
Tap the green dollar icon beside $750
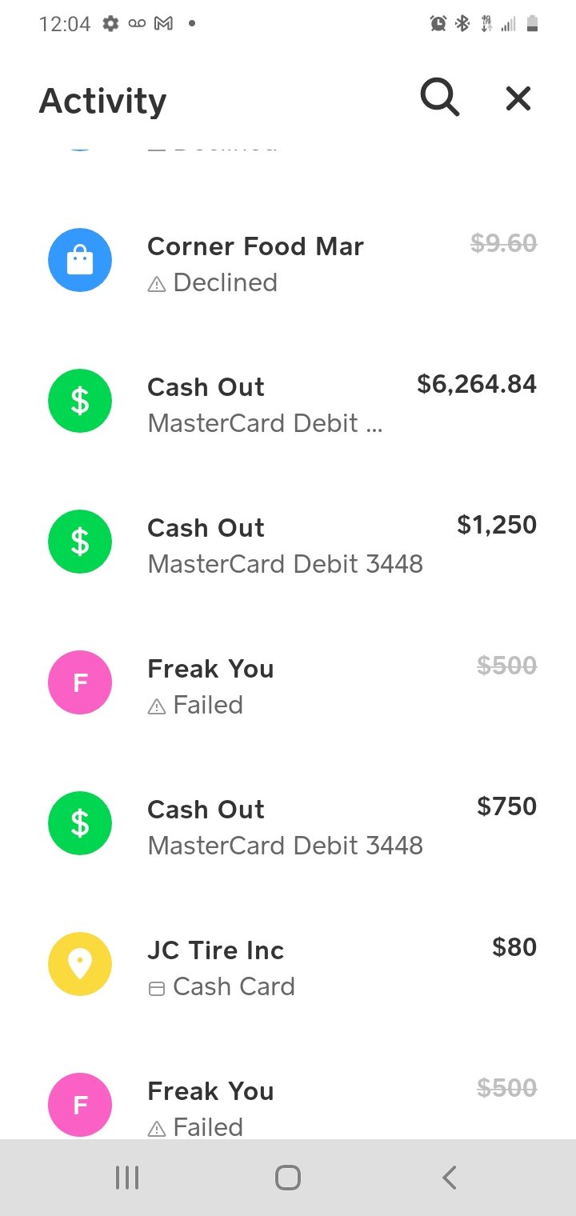point(80,823)
